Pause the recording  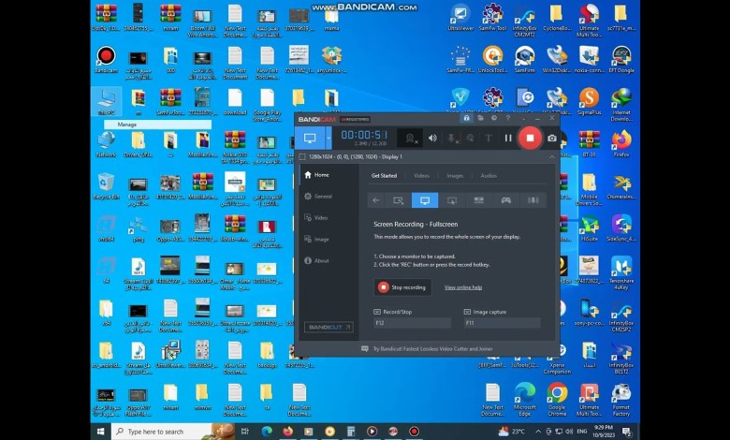tap(508, 138)
